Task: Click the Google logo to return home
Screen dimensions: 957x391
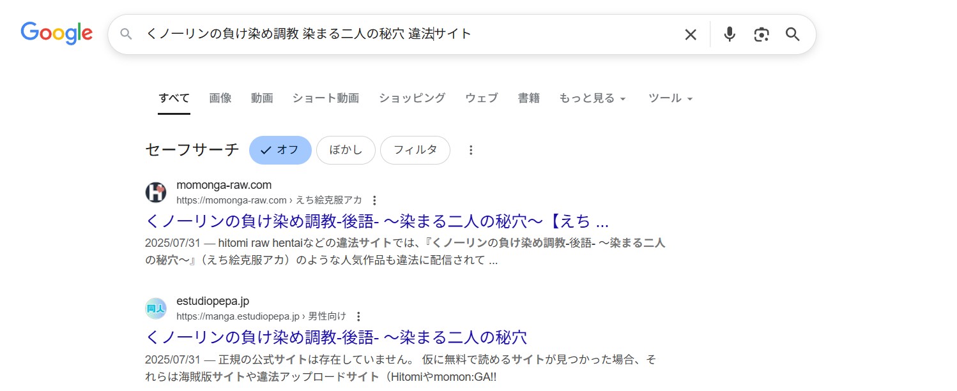Action: 56,34
